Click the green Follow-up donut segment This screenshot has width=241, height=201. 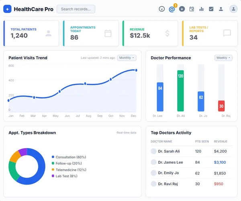click(x=13, y=172)
